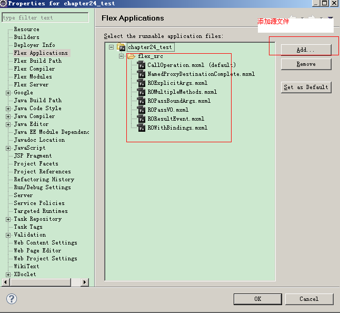Click the ROWithBindings.mxml file icon
This screenshot has width=340, height=313.
tap(141, 128)
